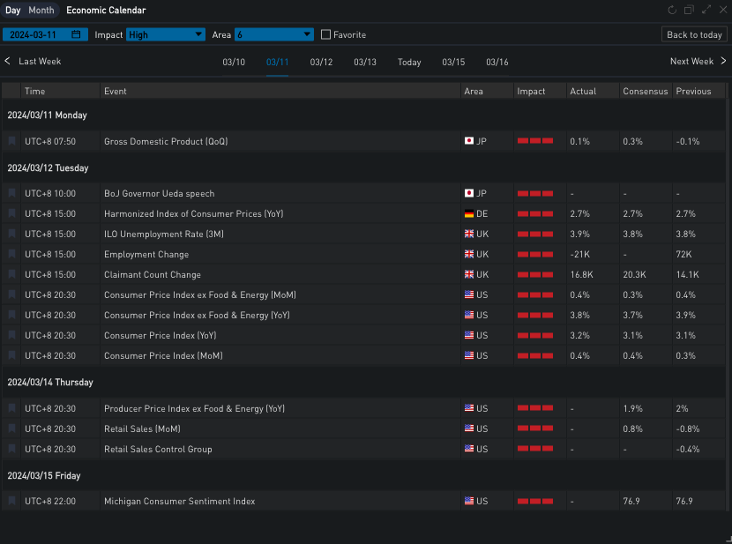Screen dimensions: 732x544
Task: Select the Today date tab
Action: tap(409, 62)
